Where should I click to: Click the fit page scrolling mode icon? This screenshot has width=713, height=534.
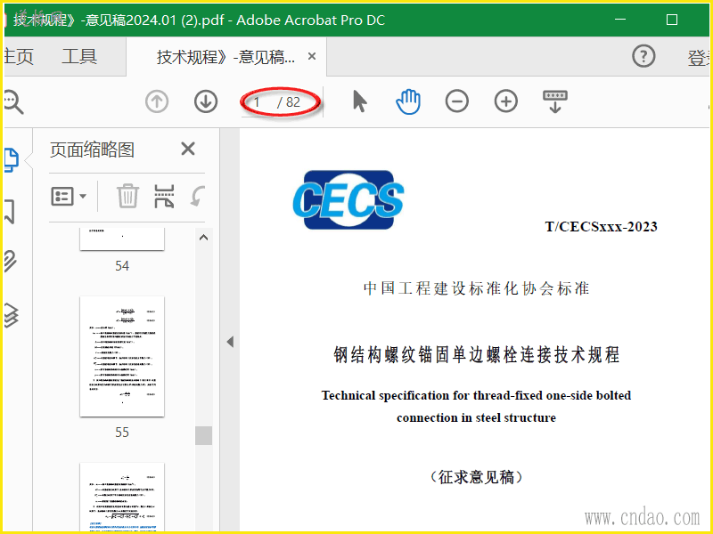click(x=555, y=101)
